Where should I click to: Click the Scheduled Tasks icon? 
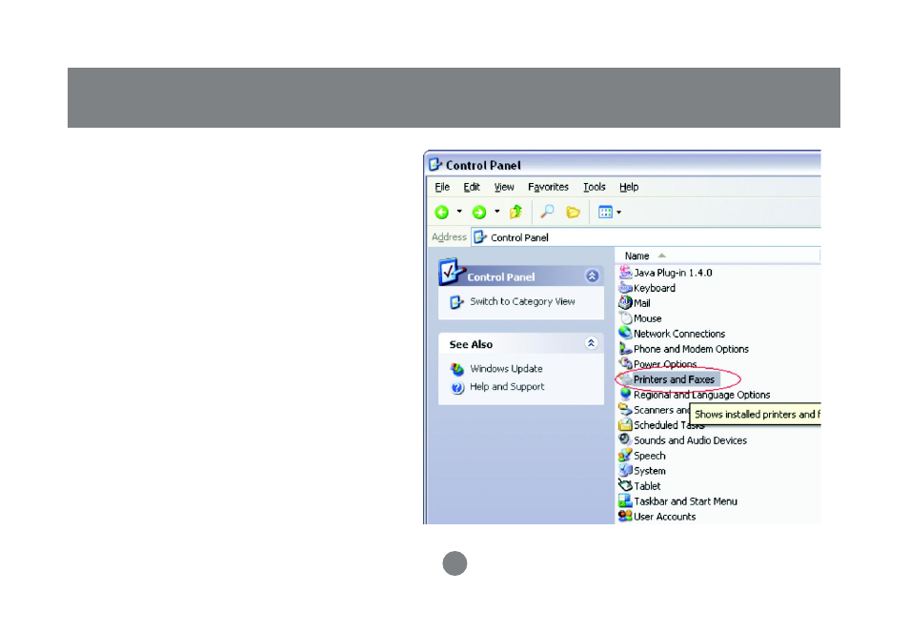point(625,425)
